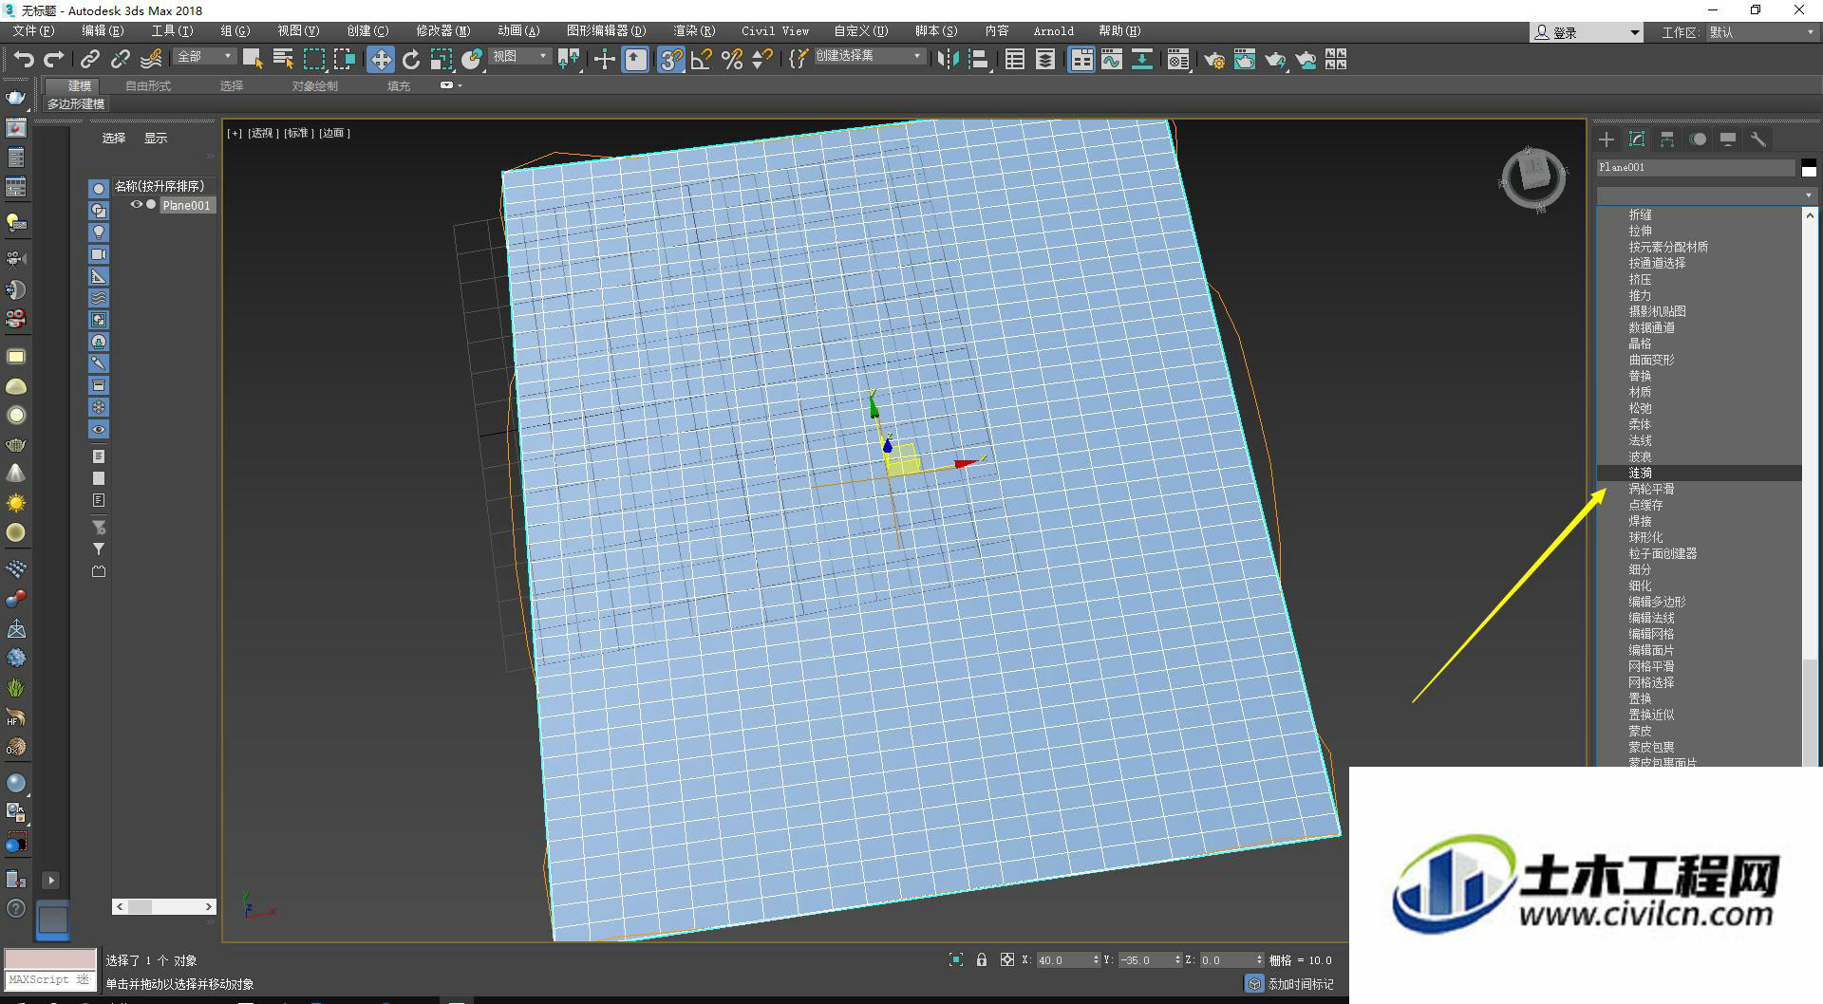
Task: Click the X coordinate field 40.0
Action: pos(1062,960)
